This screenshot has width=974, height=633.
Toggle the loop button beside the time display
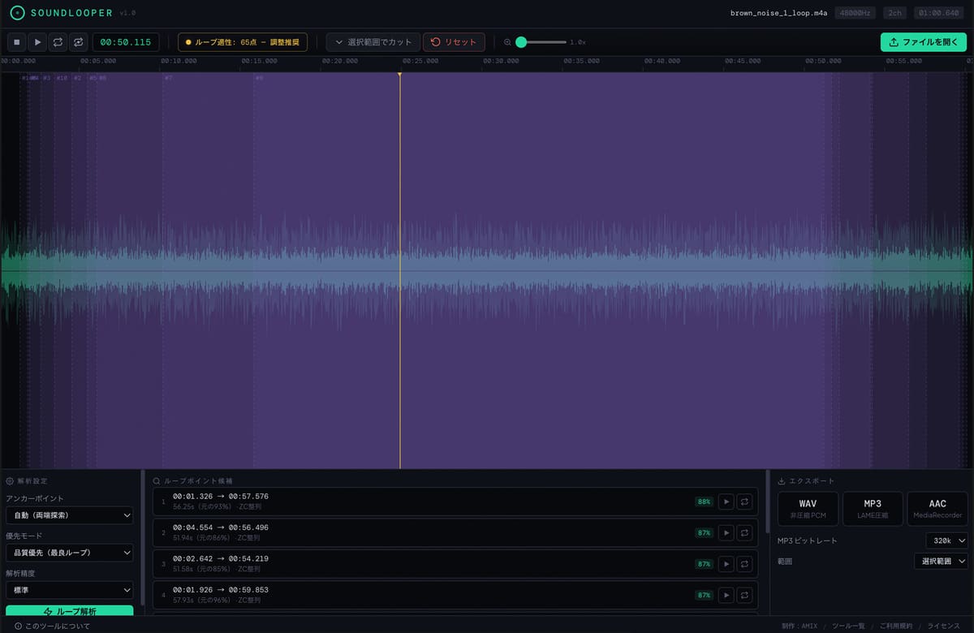coord(78,42)
